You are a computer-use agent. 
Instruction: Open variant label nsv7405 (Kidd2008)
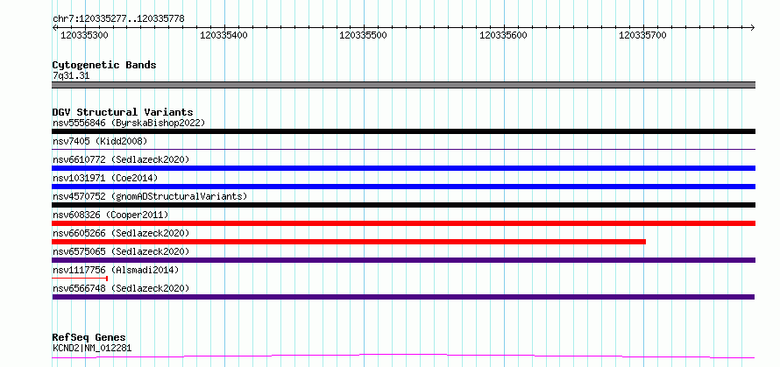(100, 141)
